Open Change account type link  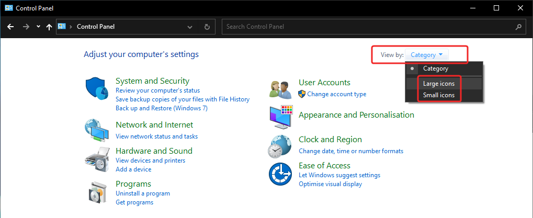[336, 94]
